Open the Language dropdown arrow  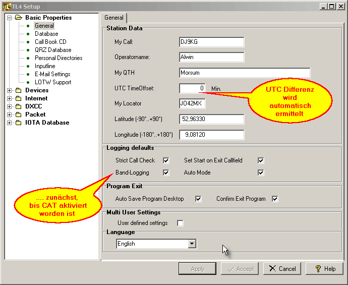(192, 244)
